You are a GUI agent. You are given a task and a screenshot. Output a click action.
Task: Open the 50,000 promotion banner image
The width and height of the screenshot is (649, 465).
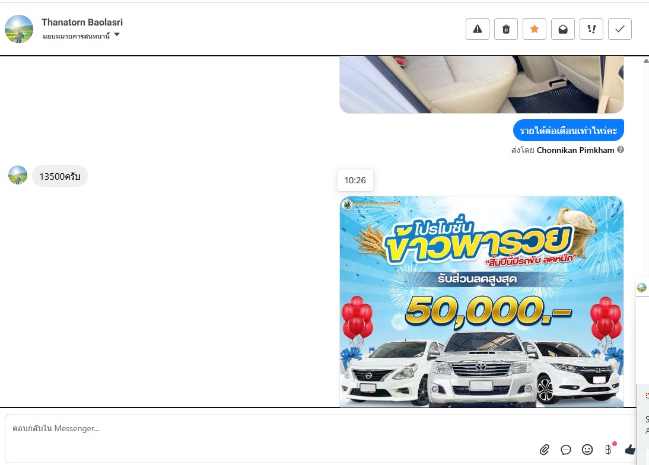(481, 301)
